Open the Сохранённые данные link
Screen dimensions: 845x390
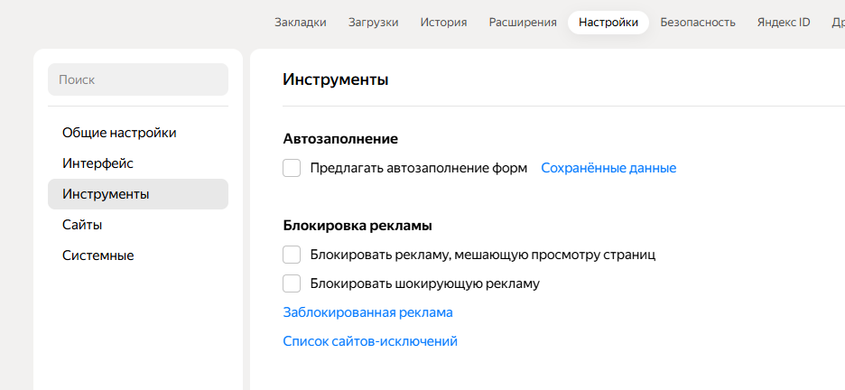608,168
